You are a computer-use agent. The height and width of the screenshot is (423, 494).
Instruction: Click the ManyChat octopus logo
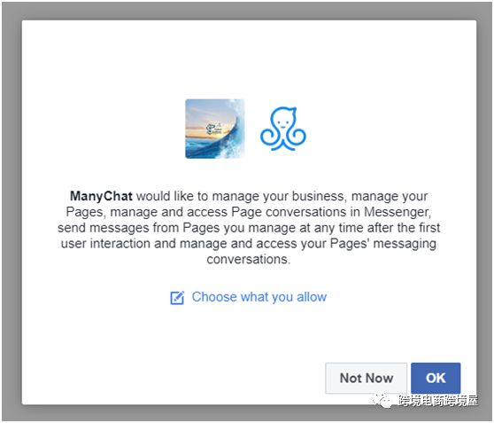tap(283, 129)
